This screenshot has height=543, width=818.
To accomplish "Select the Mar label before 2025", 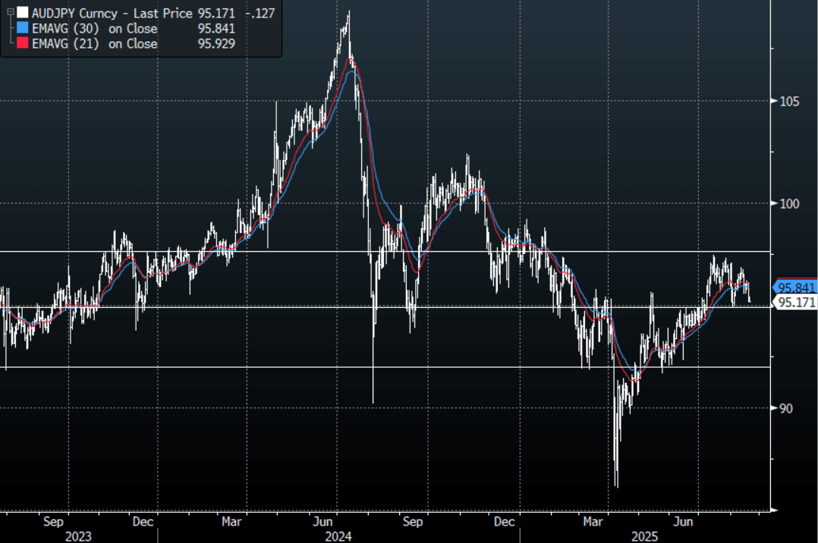I will tap(593, 522).
